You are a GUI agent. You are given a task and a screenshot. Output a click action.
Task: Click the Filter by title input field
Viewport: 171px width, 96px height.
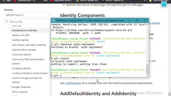[28, 22]
